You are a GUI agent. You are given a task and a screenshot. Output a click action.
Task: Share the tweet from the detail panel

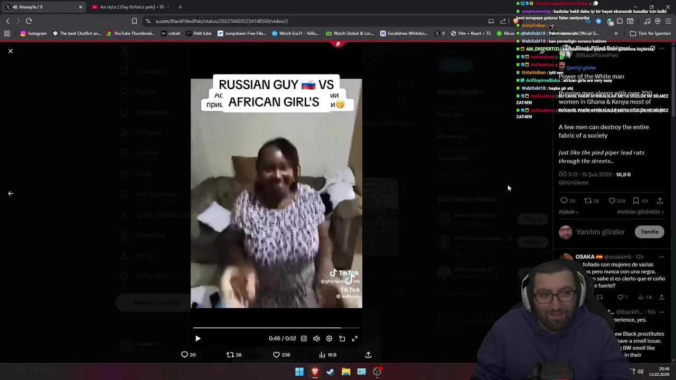point(660,201)
